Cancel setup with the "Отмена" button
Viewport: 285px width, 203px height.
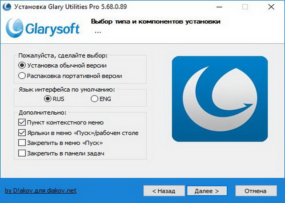[x=256, y=191]
